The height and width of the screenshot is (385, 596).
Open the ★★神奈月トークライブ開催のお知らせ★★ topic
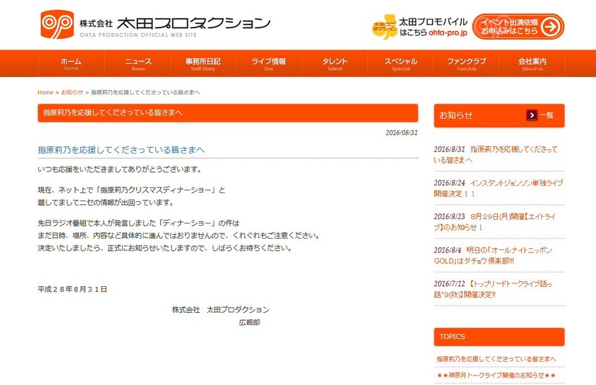pyautogui.click(x=496, y=375)
